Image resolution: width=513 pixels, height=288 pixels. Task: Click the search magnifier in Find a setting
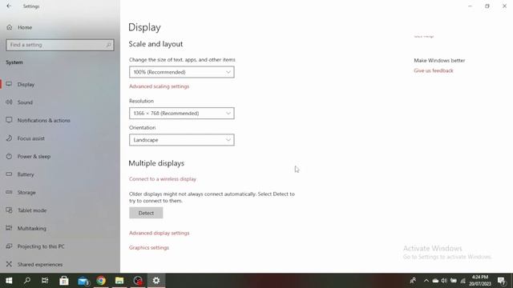[x=108, y=45]
